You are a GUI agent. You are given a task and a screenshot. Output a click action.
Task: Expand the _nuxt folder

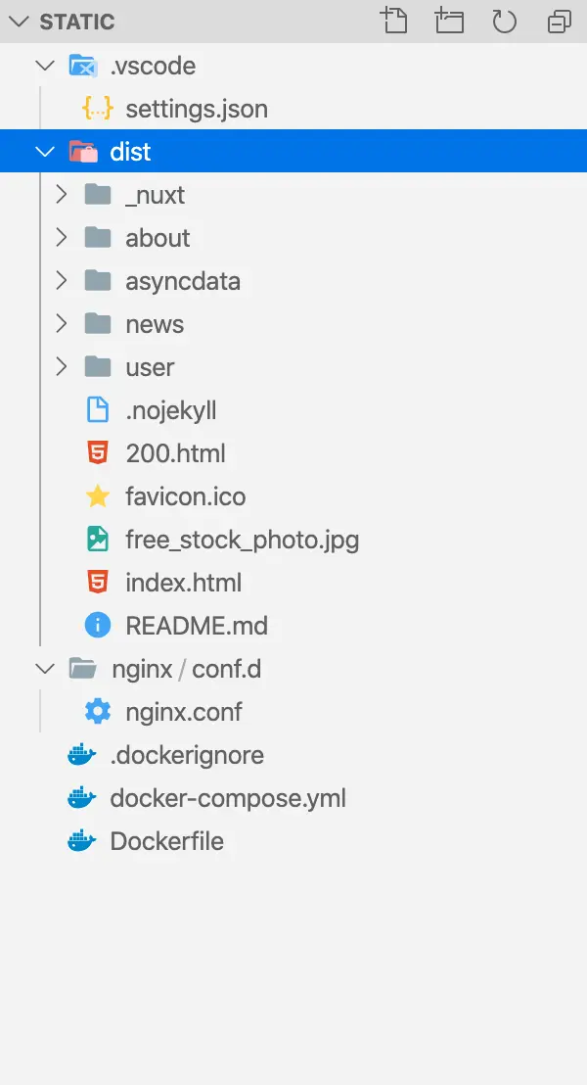[x=62, y=195]
